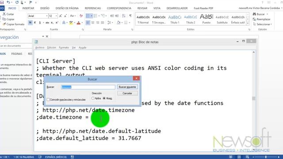Click Copiar in the clipboard group
The width and height of the screenshot is (283, 159).
click(8, 19)
